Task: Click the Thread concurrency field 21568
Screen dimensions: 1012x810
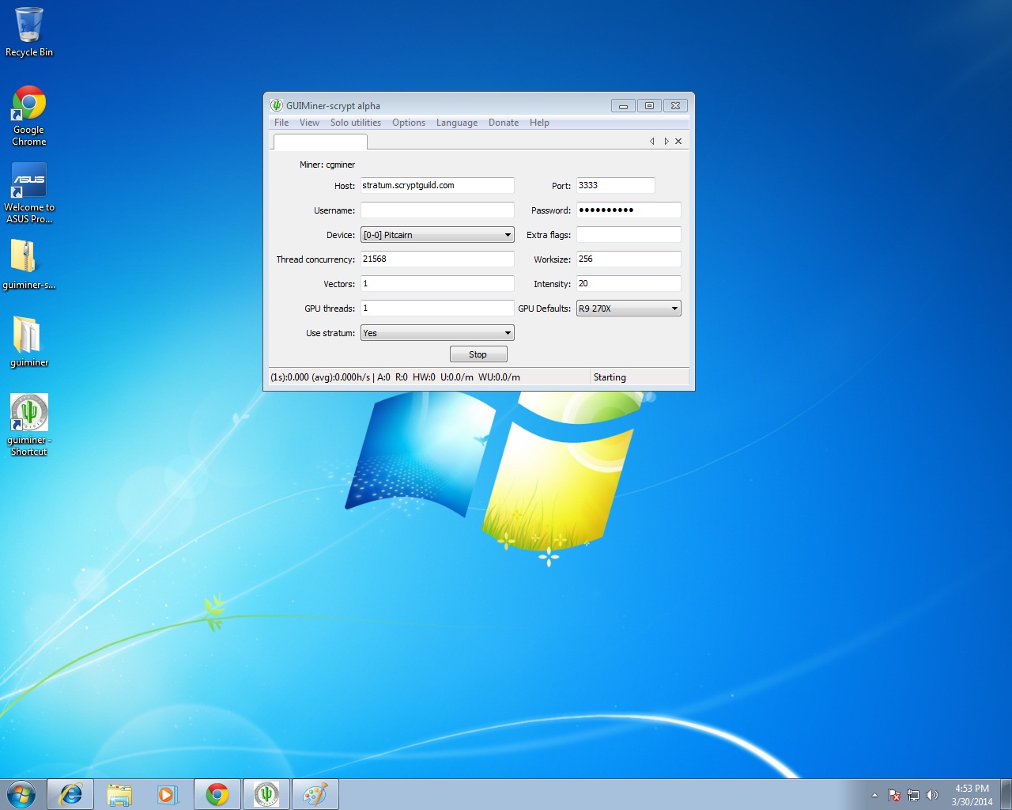Action: (437, 259)
